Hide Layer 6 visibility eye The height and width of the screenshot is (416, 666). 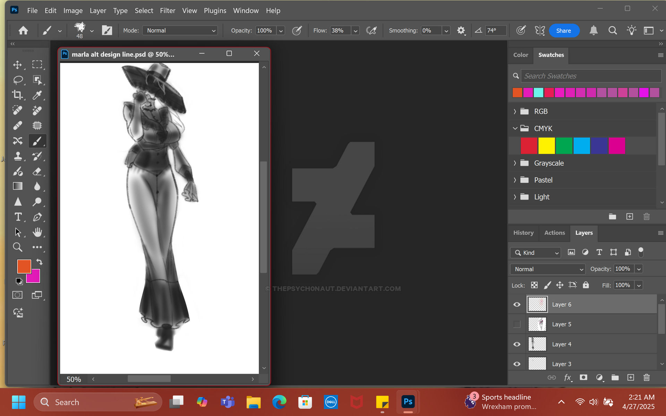point(517,304)
